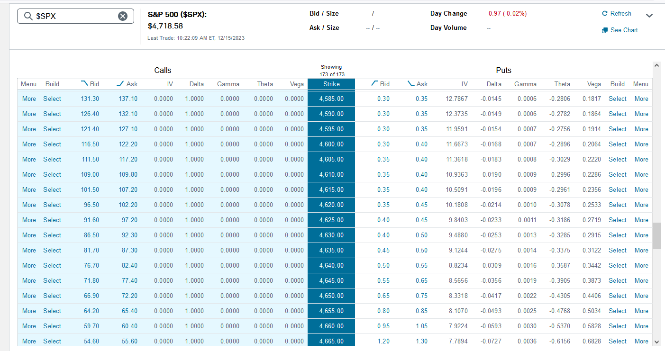Viewport: 665px width, 351px height.
Task: Expand More options for the 4,665.00 call
Action: tap(28, 341)
